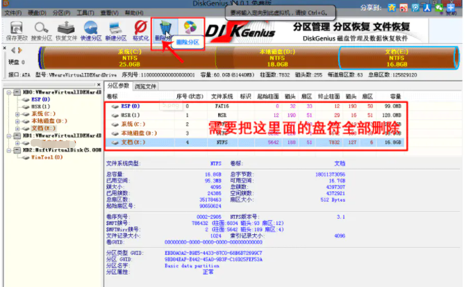The image size is (466, 287).
Task: Click the 文件系统 column header
Action: pyautogui.click(x=222, y=97)
